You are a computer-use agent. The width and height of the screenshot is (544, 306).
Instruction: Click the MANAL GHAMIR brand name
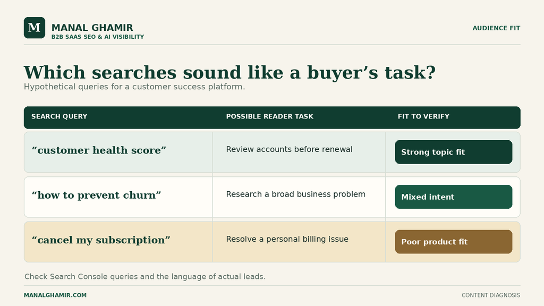pos(92,28)
